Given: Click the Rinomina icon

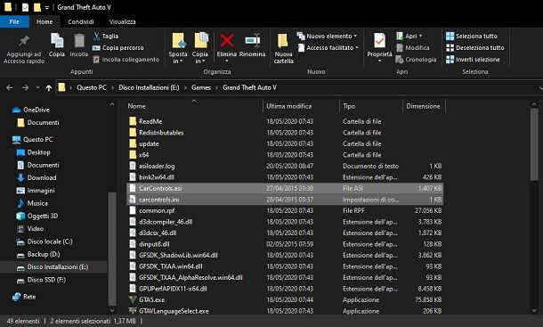Looking at the screenshot, I should point(253,41).
